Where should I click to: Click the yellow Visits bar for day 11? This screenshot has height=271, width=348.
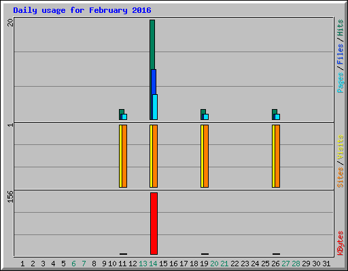pos(120,156)
